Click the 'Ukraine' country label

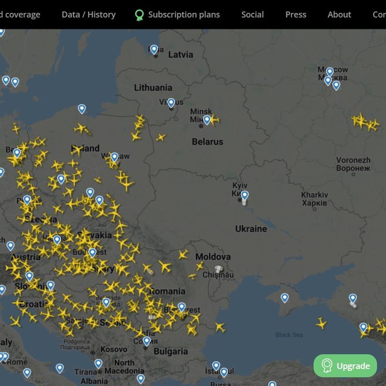tap(251, 229)
